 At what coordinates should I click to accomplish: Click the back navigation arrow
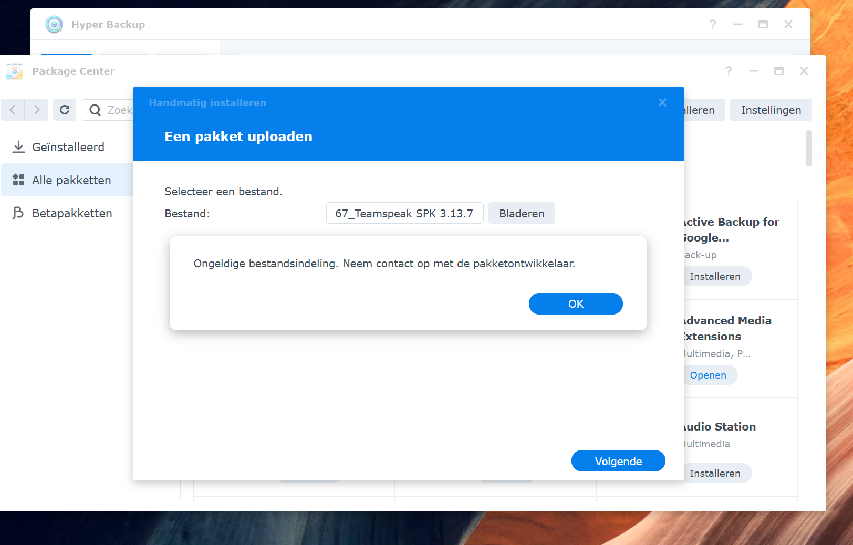(x=13, y=110)
